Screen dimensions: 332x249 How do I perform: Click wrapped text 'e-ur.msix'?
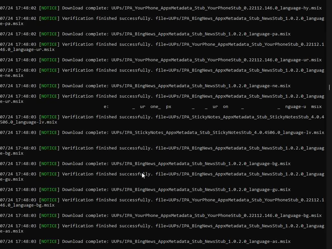coord(12,101)
